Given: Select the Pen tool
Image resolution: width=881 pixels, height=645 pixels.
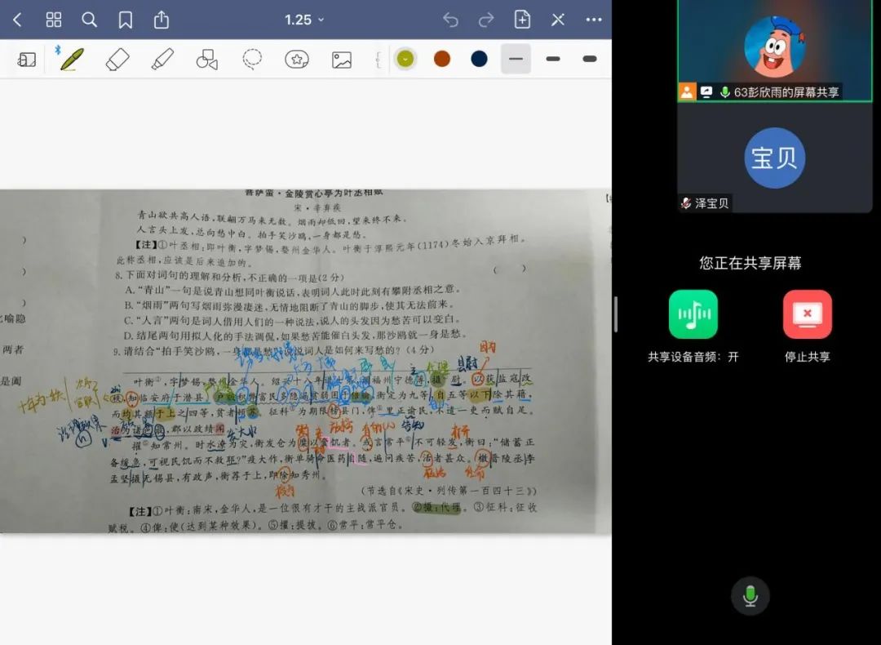Looking at the screenshot, I should tap(72, 59).
